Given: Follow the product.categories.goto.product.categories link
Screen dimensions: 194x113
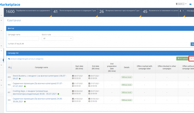Looking at the screenshot, I should [x=27, y=59].
